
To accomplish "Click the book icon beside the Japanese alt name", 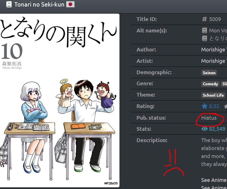I will [204, 38].
